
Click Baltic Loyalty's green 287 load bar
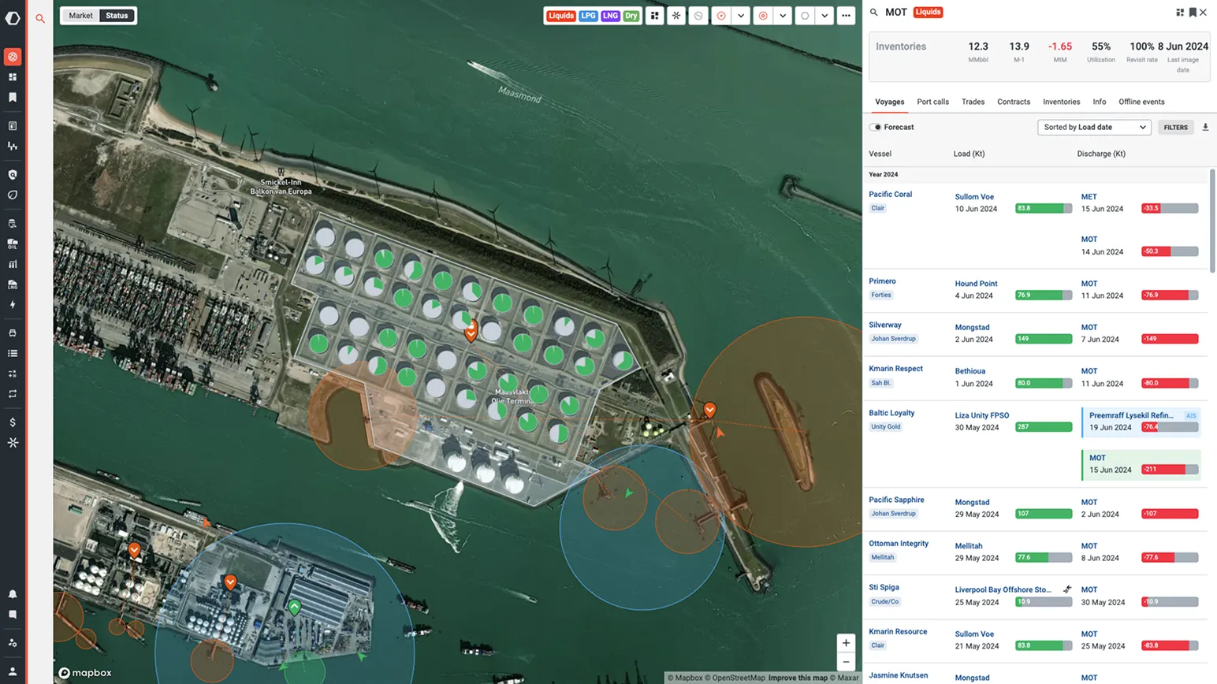(x=1044, y=427)
